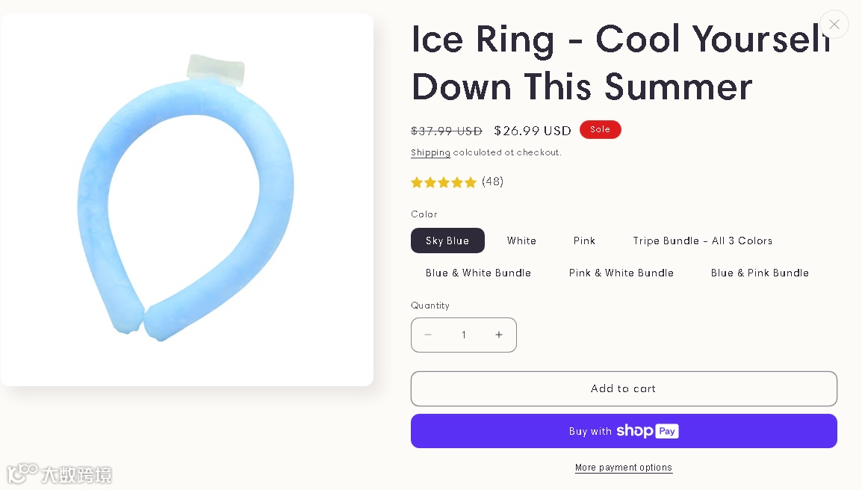Decrease quantity with the minus icon
The width and height of the screenshot is (862, 490).
(428, 335)
